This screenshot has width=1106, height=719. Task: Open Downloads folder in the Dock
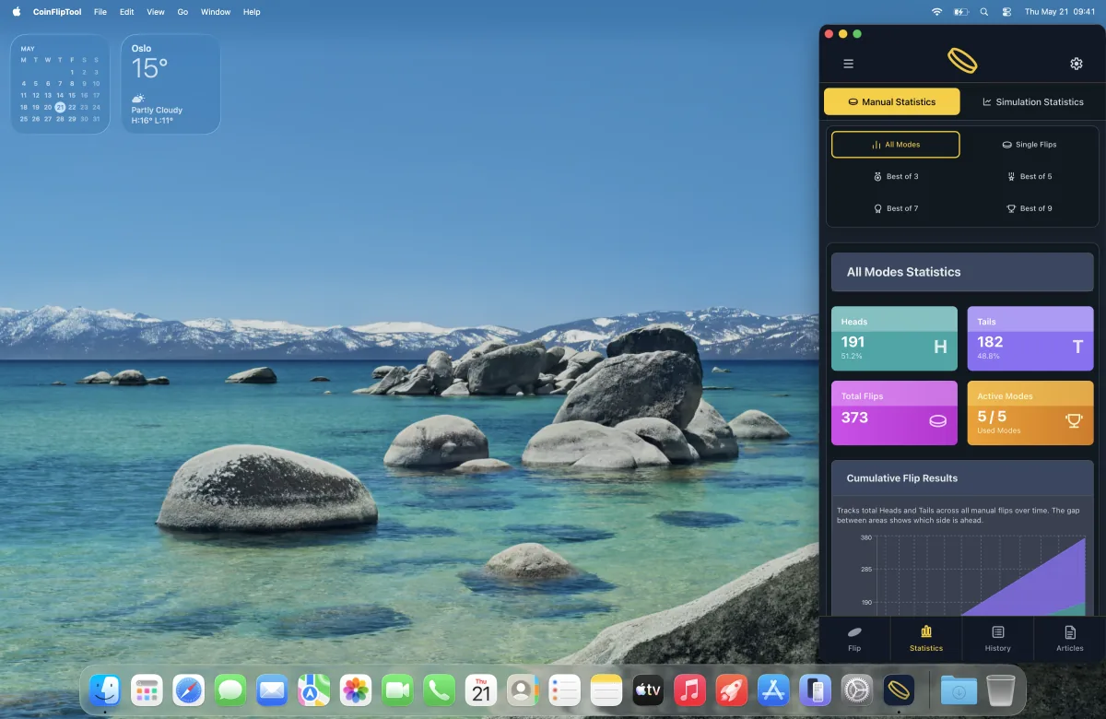959,690
